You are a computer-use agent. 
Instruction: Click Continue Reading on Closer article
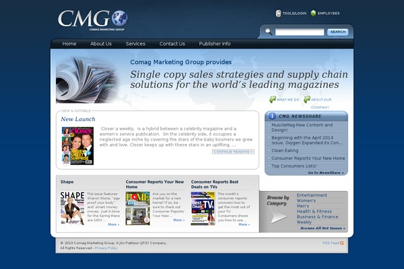click(233, 152)
